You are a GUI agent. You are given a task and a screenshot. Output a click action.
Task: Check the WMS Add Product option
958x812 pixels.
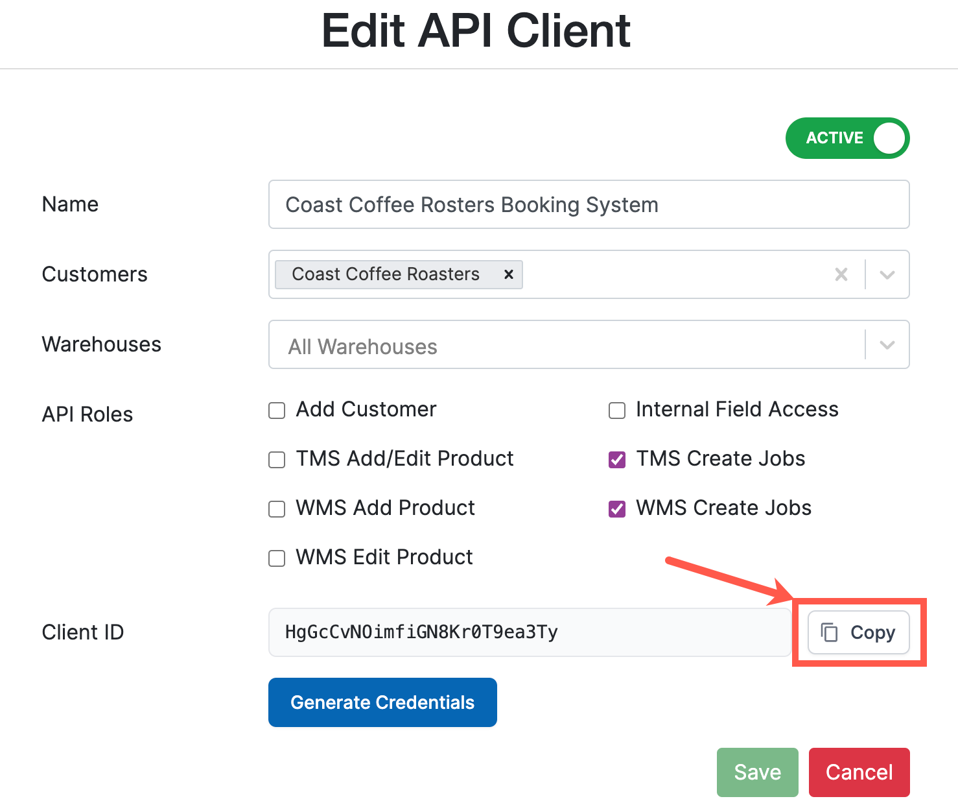click(277, 508)
